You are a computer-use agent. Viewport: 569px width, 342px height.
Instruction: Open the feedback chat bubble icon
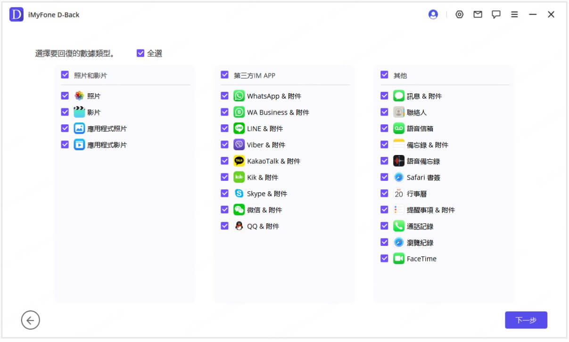coord(496,14)
